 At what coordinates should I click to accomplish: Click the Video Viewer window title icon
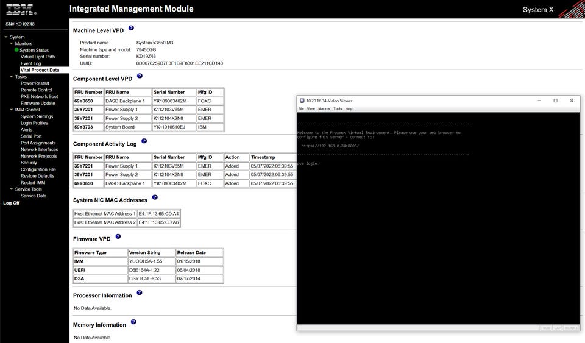[302, 101]
